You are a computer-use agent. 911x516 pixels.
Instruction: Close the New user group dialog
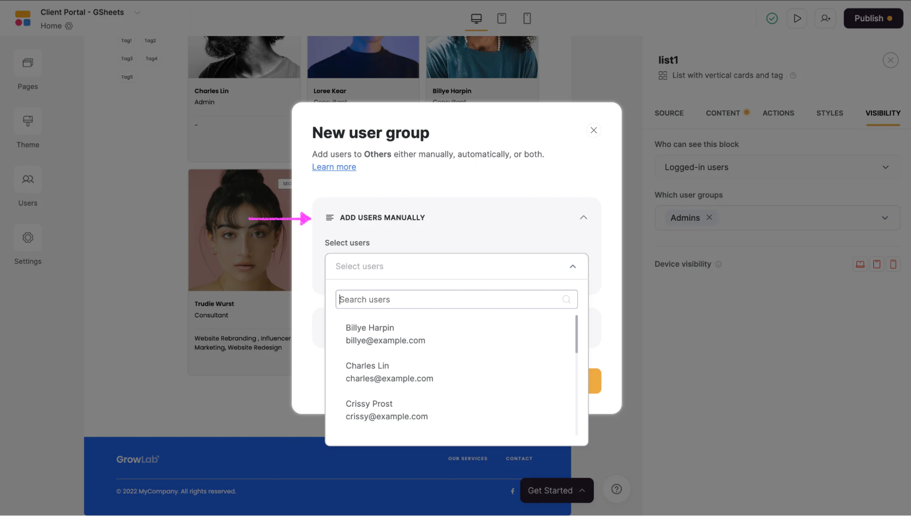click(x=593, y=131)
